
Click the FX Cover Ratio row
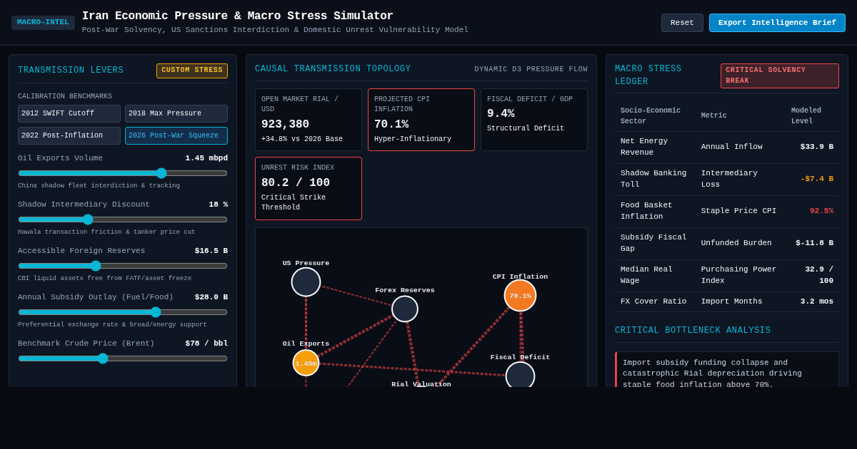click(727, 301)
